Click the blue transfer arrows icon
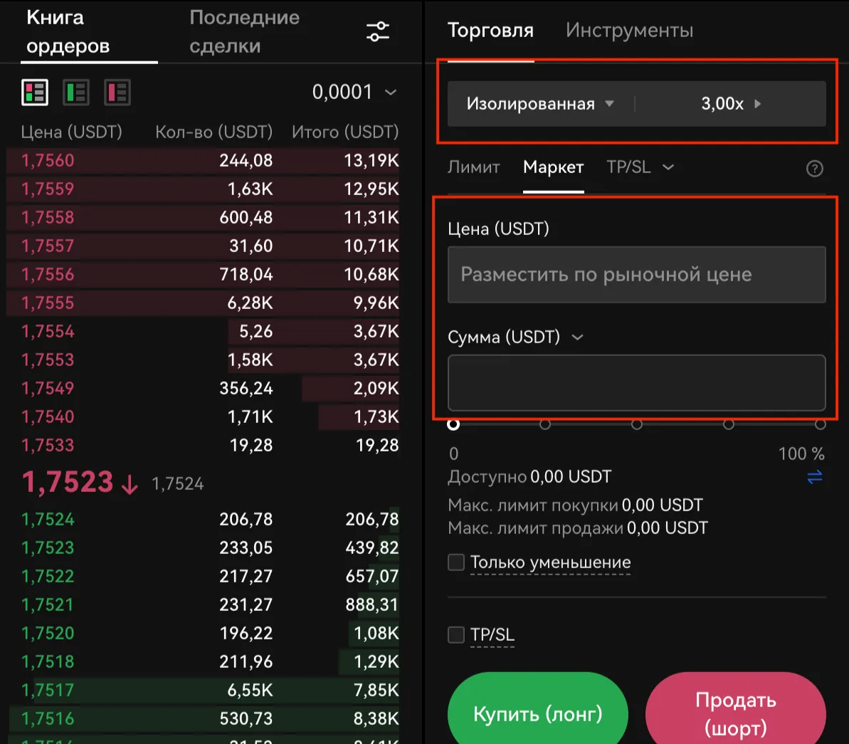Viewport: 849px width, 744px height. click(x=814, y=477)
